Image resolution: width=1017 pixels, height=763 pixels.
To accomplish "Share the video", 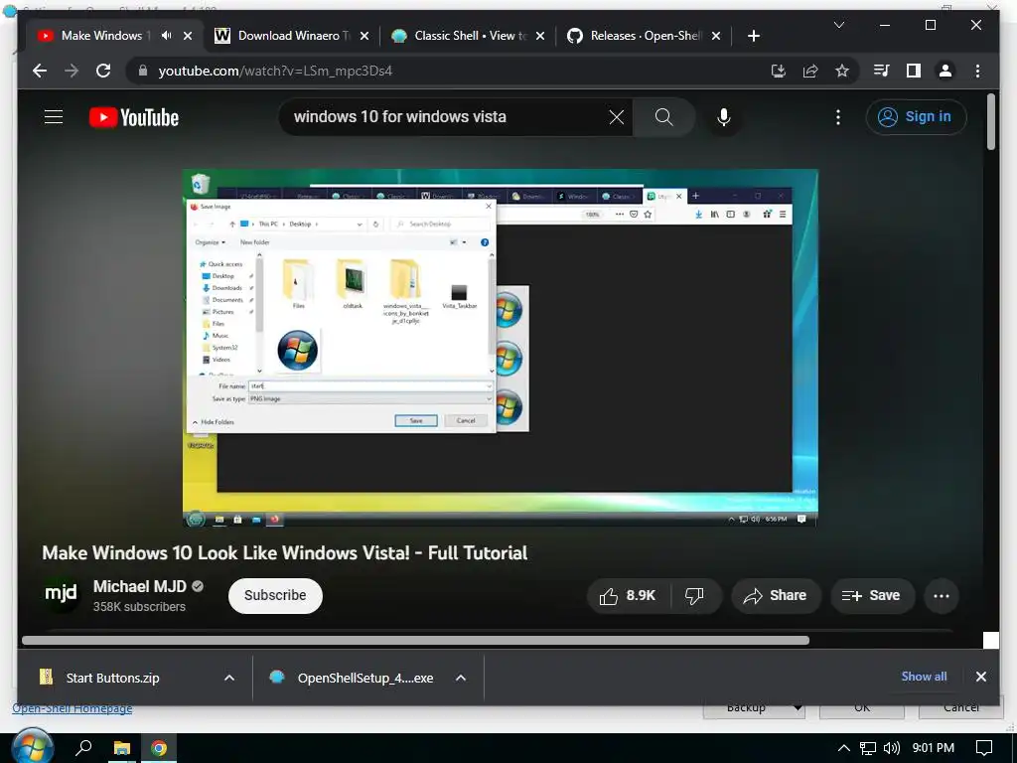I will pyautogui.click(x=776, y=596).
